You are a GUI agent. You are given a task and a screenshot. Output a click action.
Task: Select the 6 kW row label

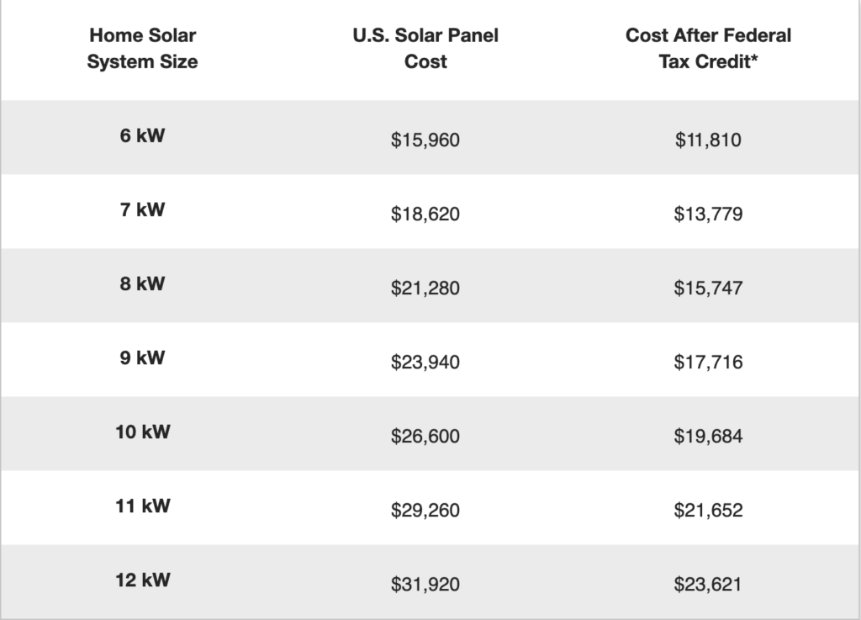[x=142, y=135]
